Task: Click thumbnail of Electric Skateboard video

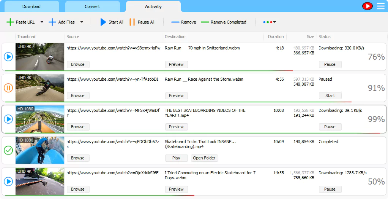Action: point(40,181)
